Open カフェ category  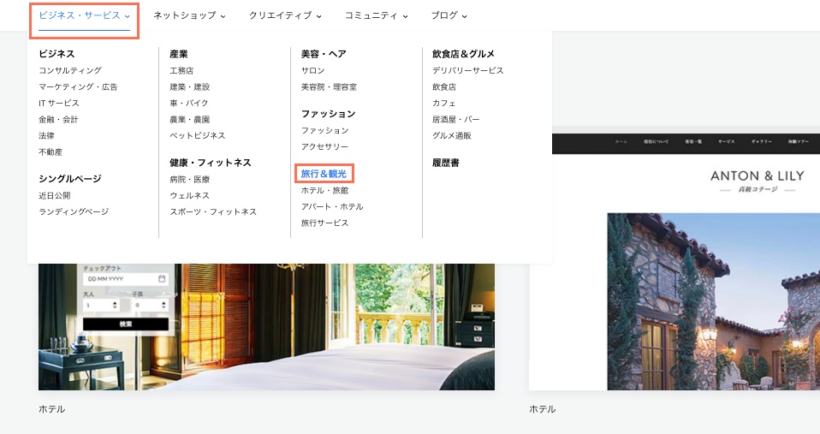(x=444, y=103)
